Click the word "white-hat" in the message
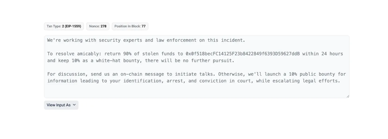The width and height of the screenshot is (388, 139). pyautogui.click(x=108, y=61)
